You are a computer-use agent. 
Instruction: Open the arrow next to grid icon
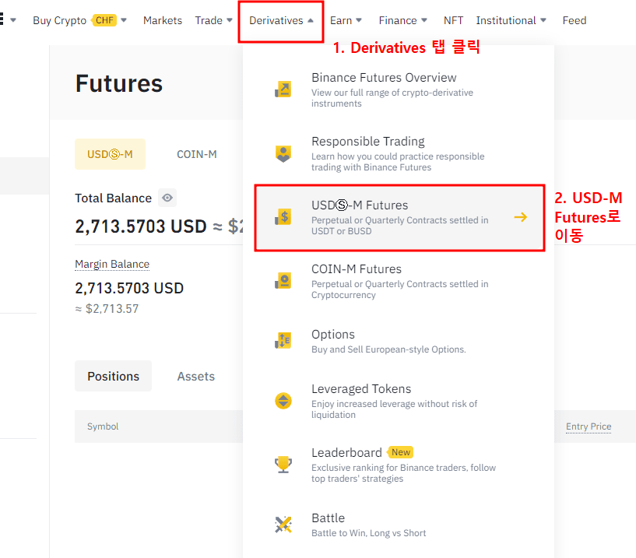[13, 20]
